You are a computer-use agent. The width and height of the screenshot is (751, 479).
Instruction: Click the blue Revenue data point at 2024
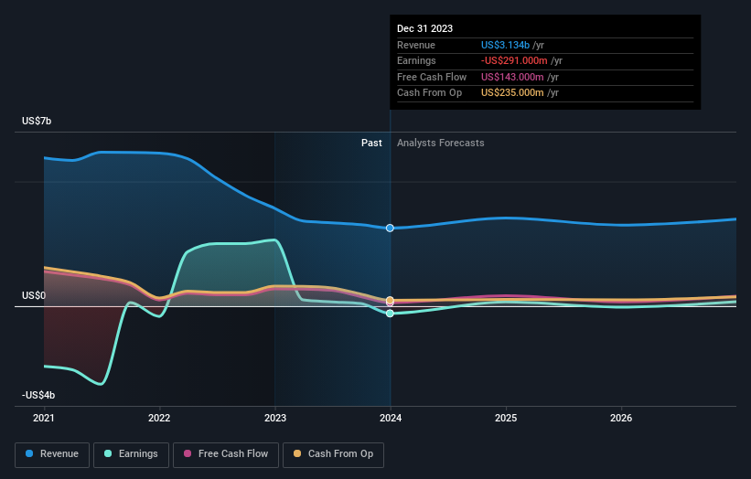coord(390,229)
